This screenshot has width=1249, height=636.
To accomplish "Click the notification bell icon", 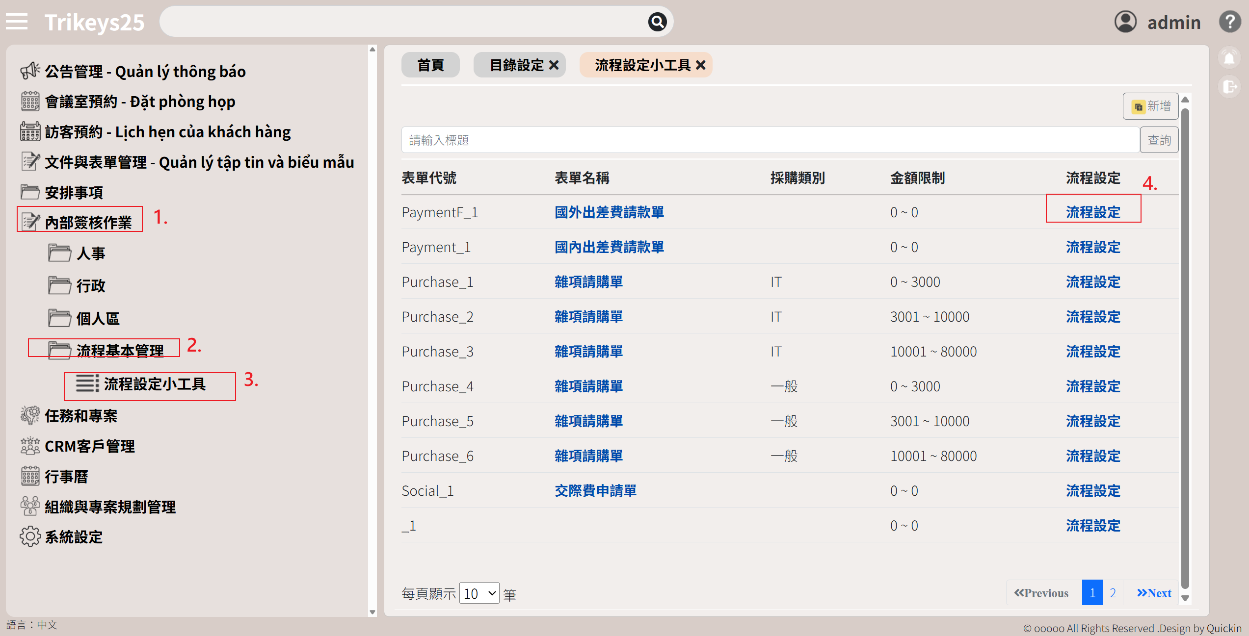I will pyautogui.click(x=1229, y=58).
